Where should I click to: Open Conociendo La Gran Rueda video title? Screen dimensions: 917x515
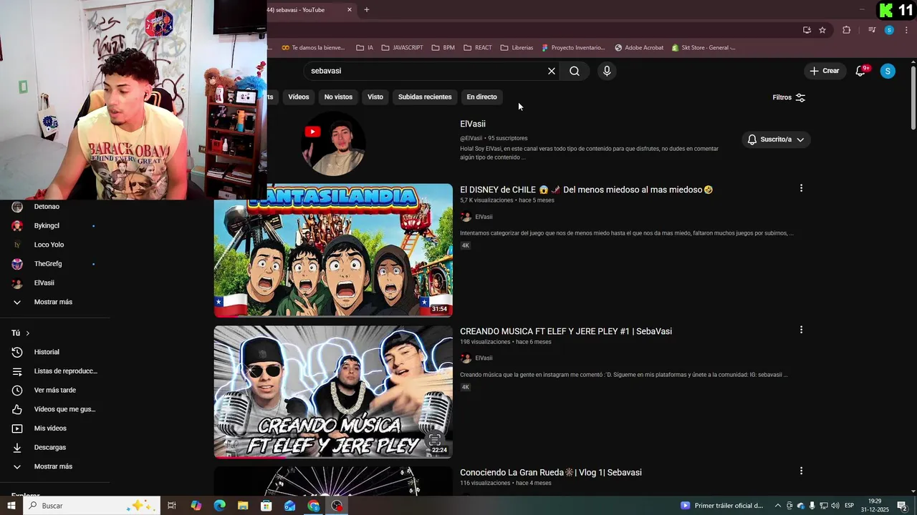coord(551,473)
